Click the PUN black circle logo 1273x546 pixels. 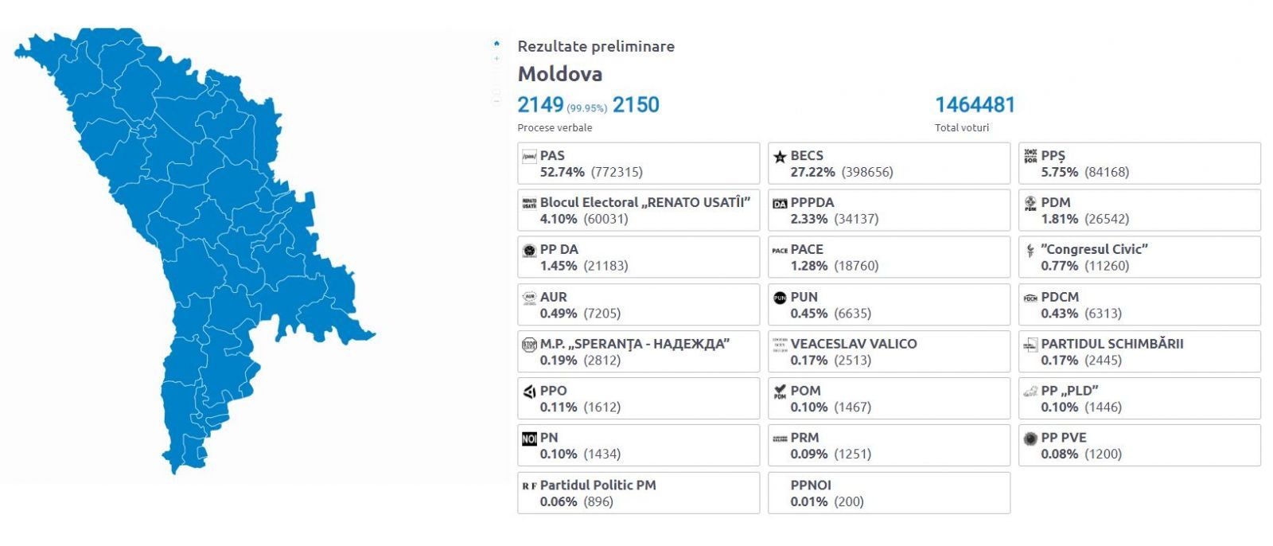pyautogui.click(x=780, y=298)
